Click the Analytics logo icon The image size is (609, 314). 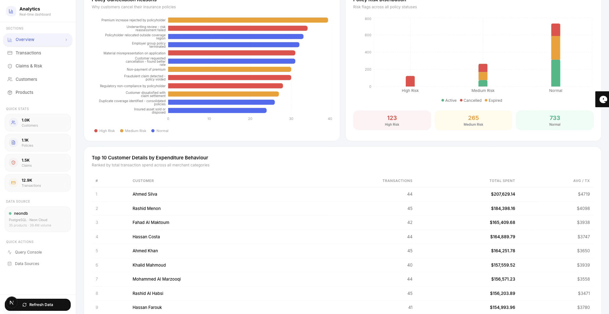(11, 11)
